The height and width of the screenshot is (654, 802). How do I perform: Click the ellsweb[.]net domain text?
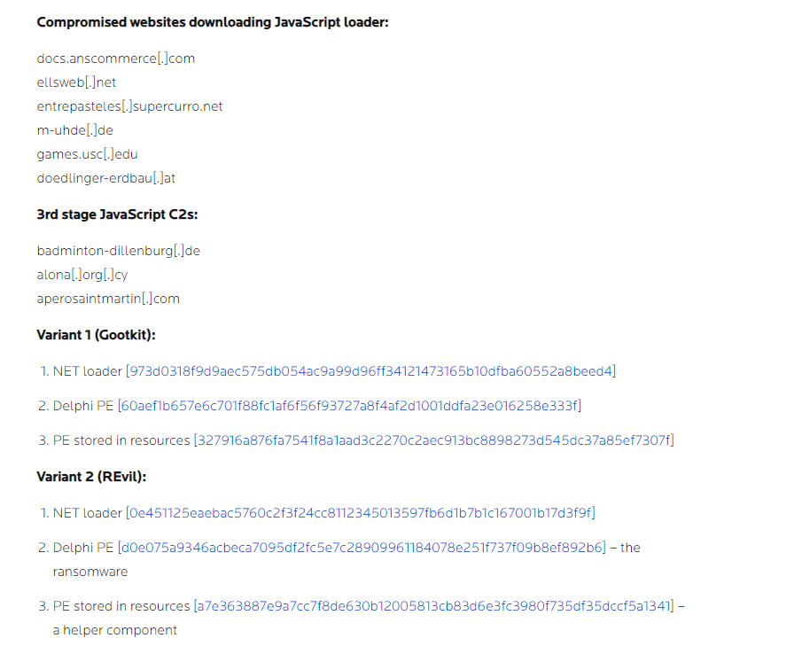click(77, 82)
